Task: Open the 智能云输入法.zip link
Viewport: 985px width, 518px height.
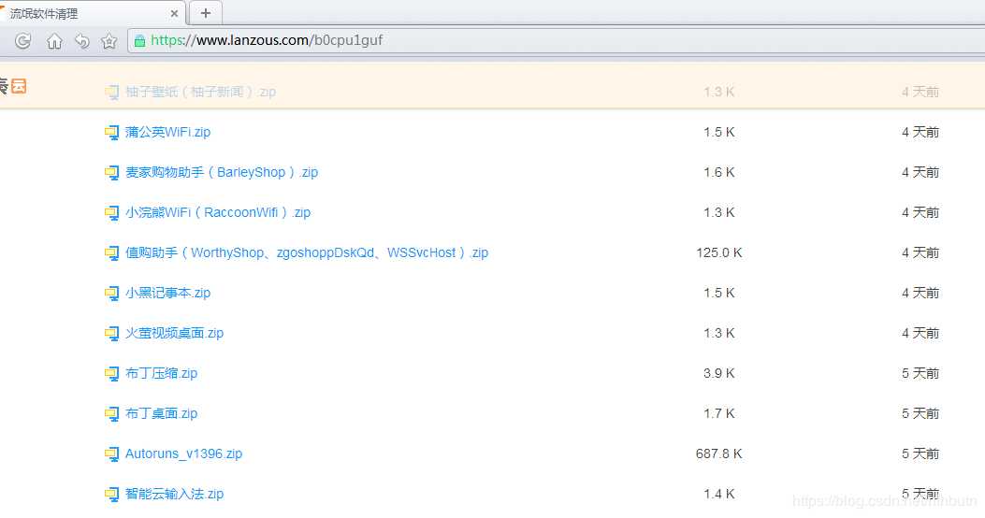Action: tap(175, 494)
